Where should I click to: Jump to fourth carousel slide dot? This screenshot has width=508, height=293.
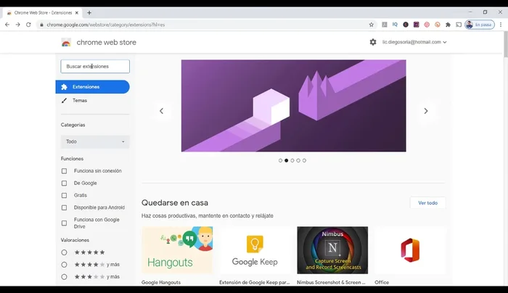coord(298,160)
